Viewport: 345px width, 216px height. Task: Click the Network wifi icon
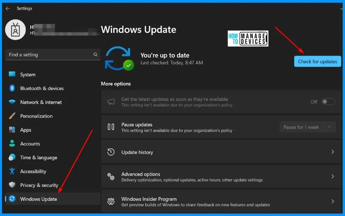(x=12, y=102)
